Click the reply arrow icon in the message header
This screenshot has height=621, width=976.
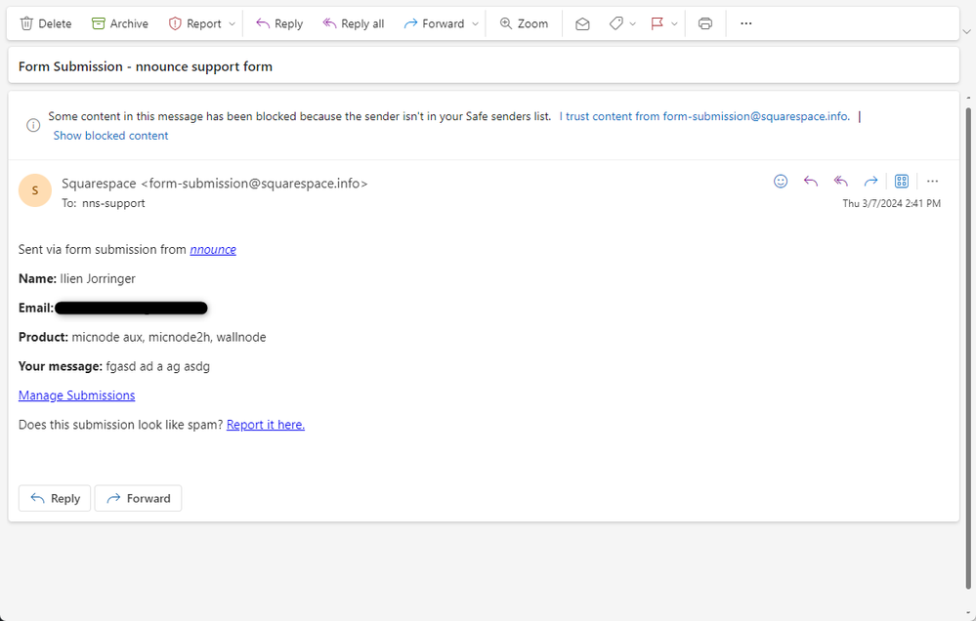811,181
